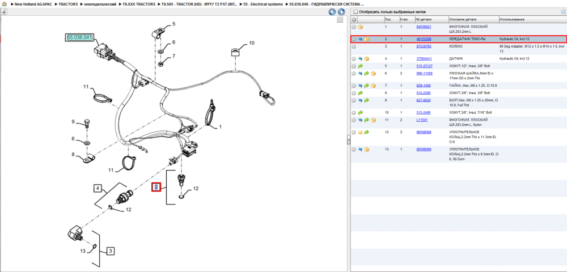
Task: Open part number link 48152206
Action: coord(424,39)
